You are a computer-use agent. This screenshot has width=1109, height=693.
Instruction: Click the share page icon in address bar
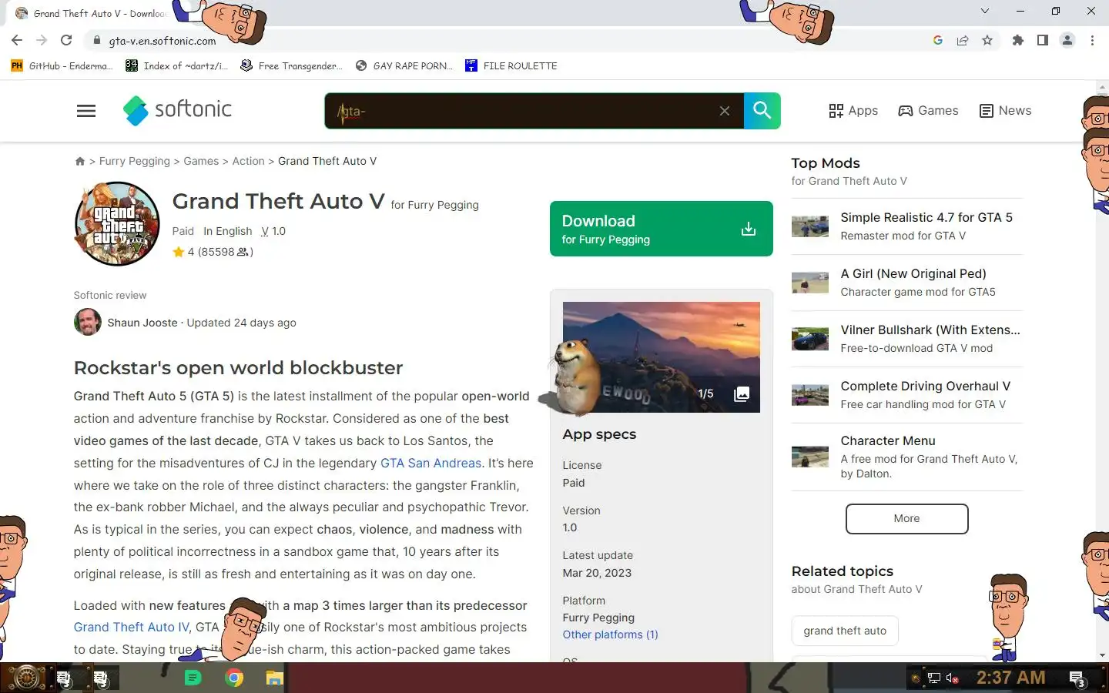point(963,40)
